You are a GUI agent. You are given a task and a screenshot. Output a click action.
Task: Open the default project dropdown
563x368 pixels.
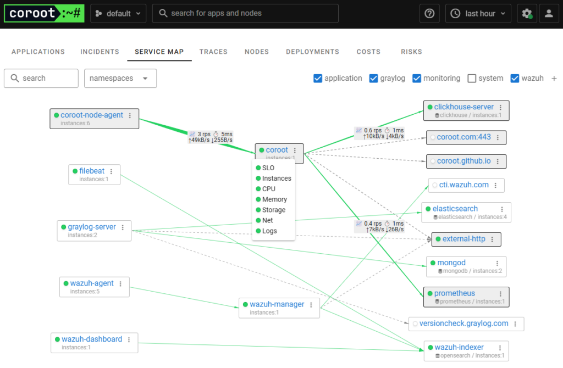(118, 13)
